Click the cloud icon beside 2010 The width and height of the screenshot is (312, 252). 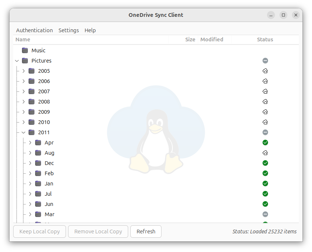click(x=265, y=122)
